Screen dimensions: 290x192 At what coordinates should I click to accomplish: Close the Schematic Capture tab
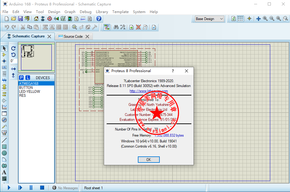click(49, 37)
